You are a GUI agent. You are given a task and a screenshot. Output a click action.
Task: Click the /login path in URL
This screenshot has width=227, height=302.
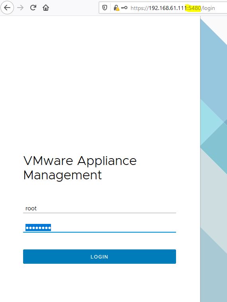(208, 8)
